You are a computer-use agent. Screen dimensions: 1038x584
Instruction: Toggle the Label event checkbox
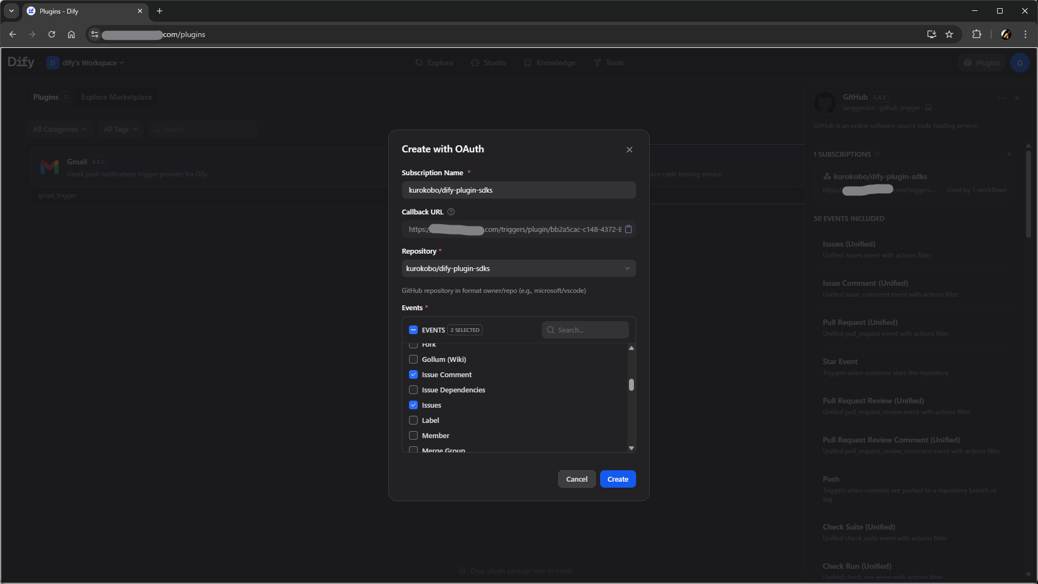pos(413,420)
